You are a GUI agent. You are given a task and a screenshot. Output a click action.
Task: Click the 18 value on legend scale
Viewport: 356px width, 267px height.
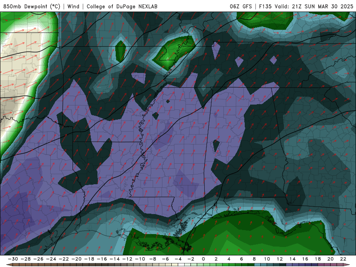point(318,259)
